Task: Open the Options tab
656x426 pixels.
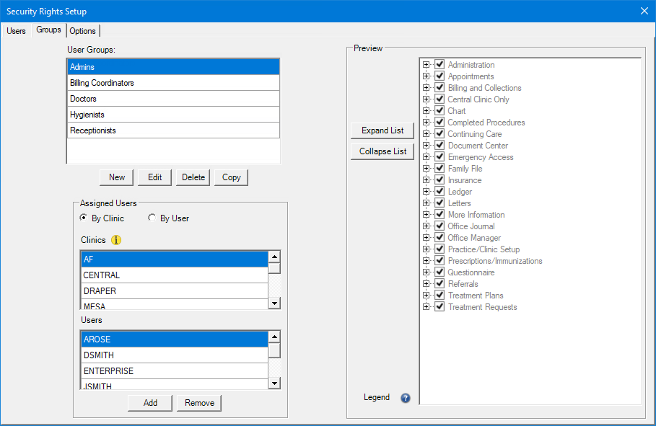Action: 83,31
